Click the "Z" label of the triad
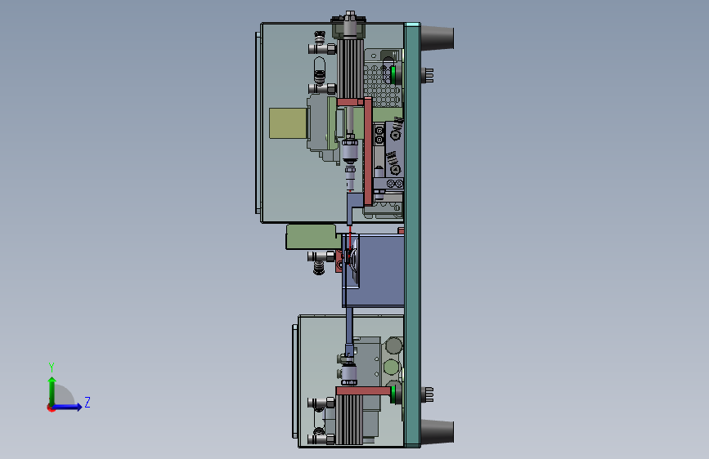This screenshot has height=459, width=709. click(x=88, y=402)
